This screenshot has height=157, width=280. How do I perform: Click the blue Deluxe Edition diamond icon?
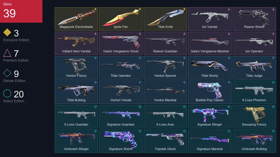(7, 73)
